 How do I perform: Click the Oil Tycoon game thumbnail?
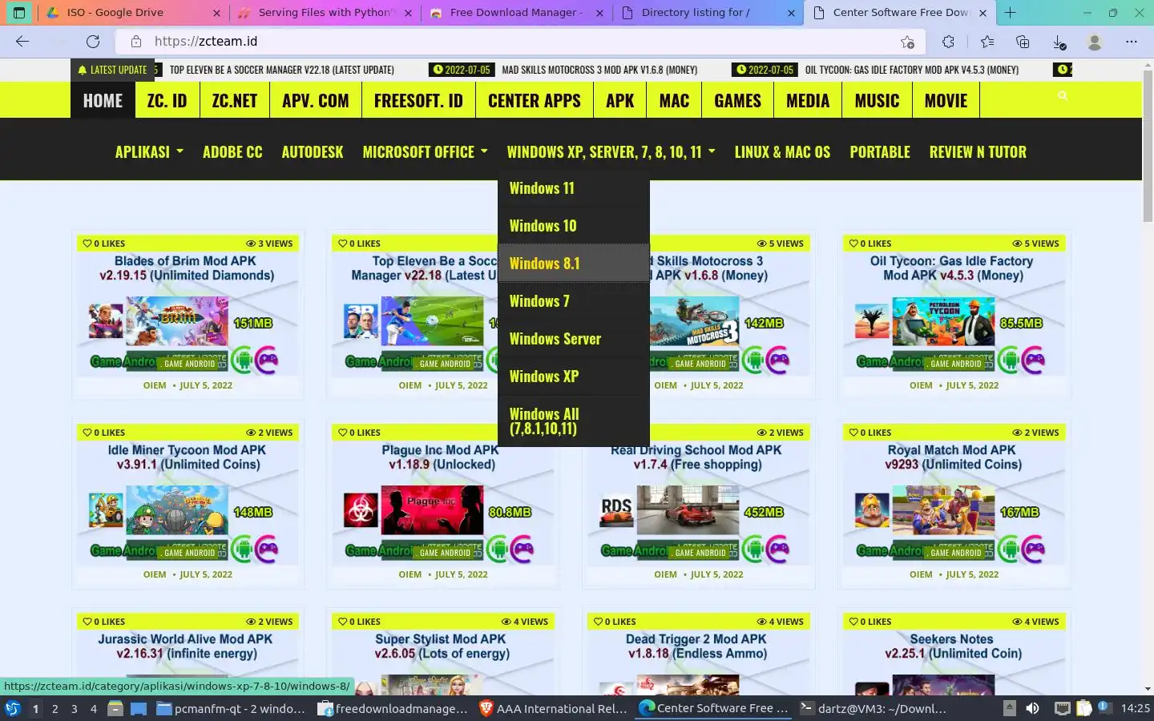point(943,321)
